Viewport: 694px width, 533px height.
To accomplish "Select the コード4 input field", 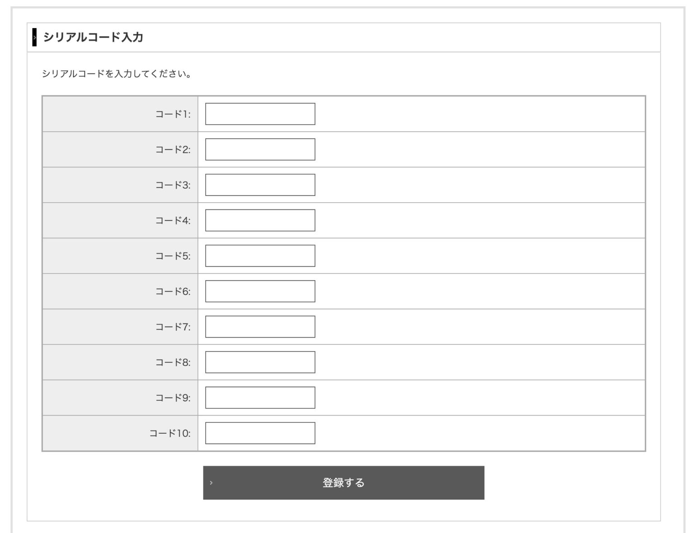I will 260,220.
